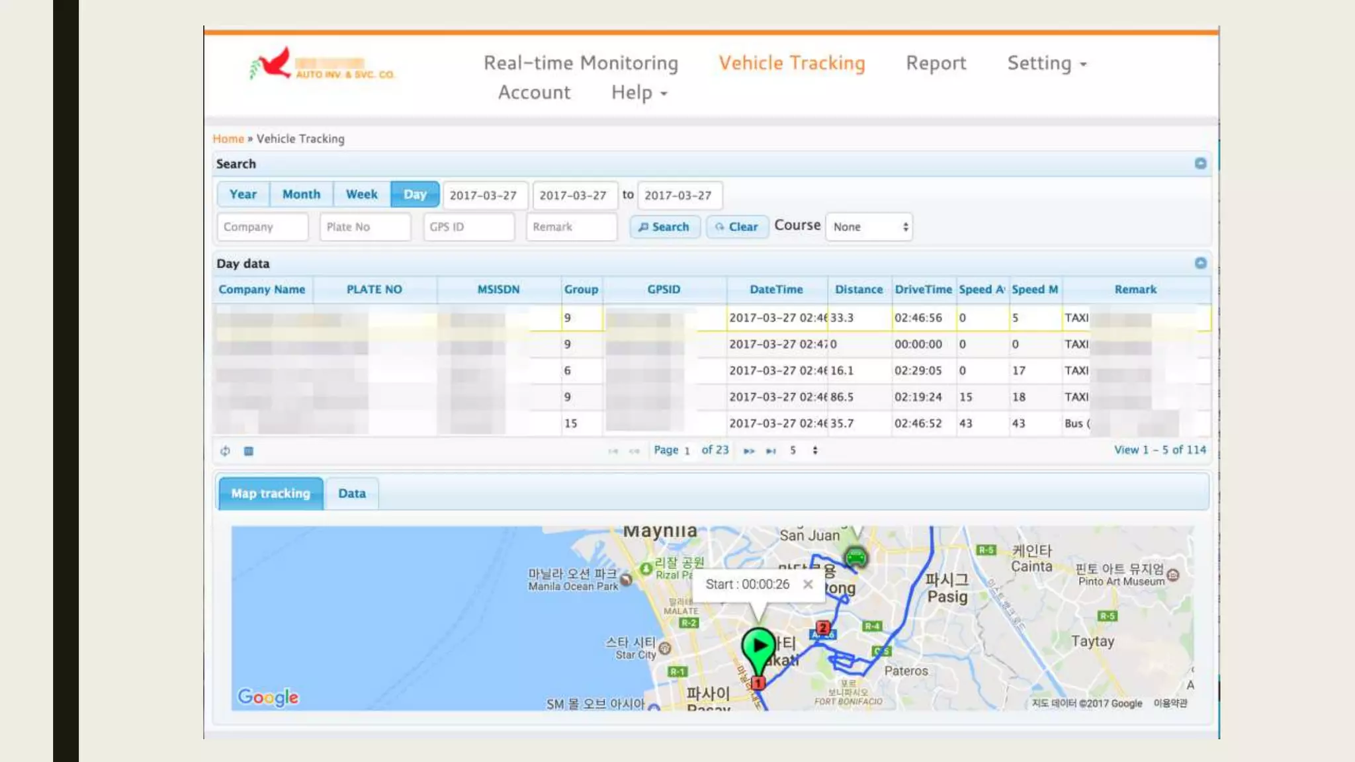Collapse the Search panel

[x=1200, y=163]
